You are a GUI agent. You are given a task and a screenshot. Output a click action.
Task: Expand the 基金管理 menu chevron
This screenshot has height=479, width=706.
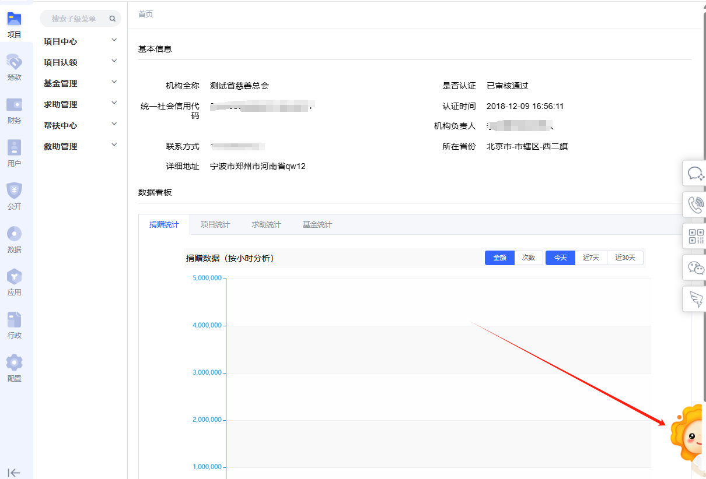tap(114, 82)
